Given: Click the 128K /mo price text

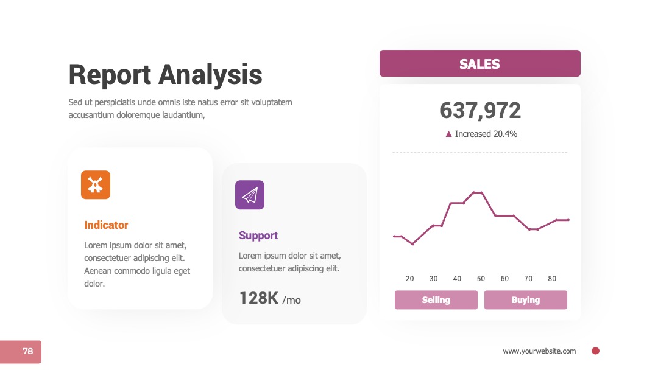Looking at the screenshot, I should pos(270,298).
